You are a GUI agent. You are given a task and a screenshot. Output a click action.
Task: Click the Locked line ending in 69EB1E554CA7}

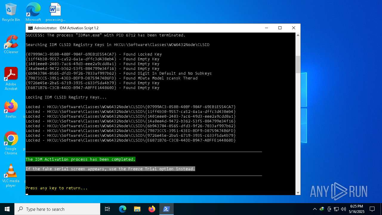click(131, 107)
